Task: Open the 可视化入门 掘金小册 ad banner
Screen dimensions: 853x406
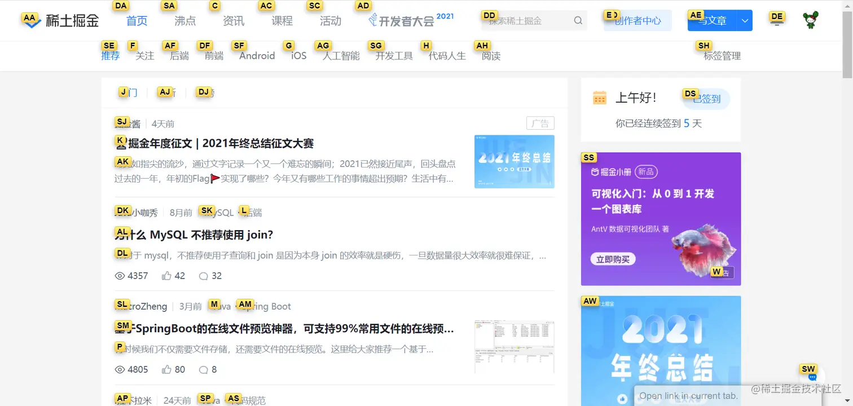Action: 661,219
